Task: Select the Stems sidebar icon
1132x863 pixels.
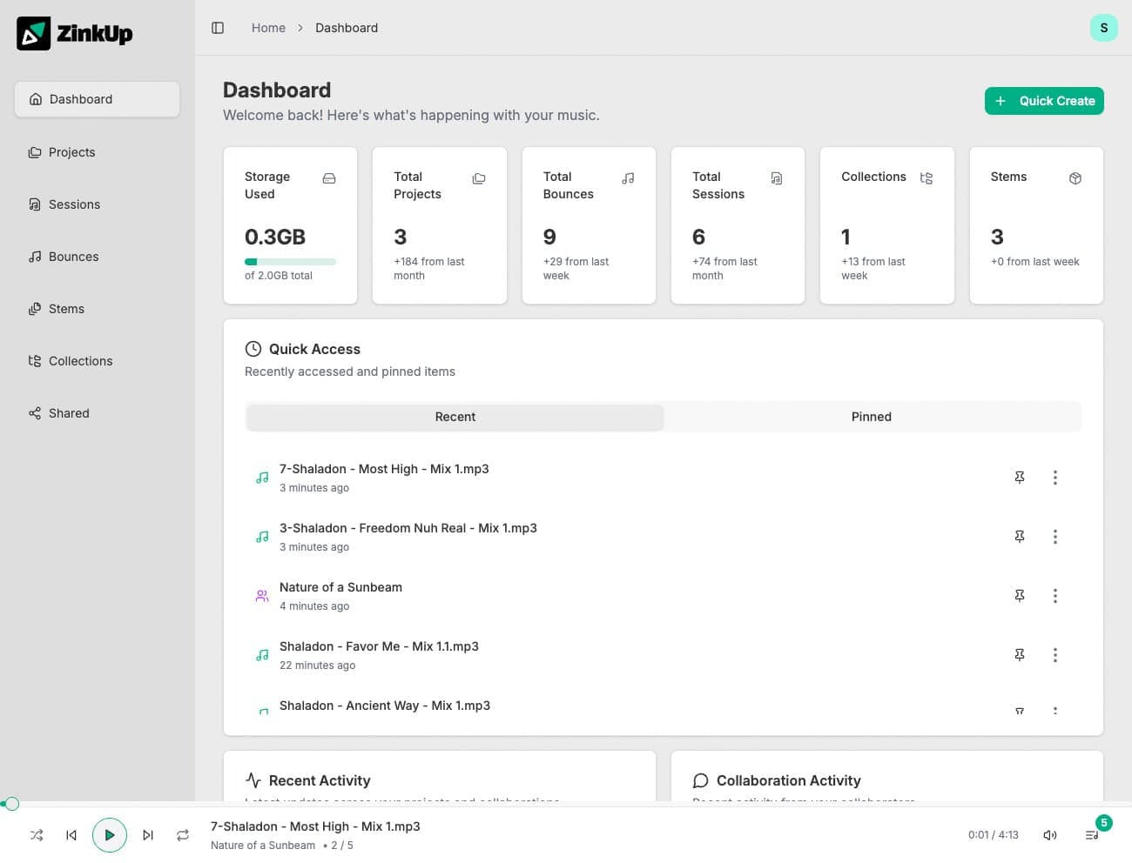Action: (36, 309)
